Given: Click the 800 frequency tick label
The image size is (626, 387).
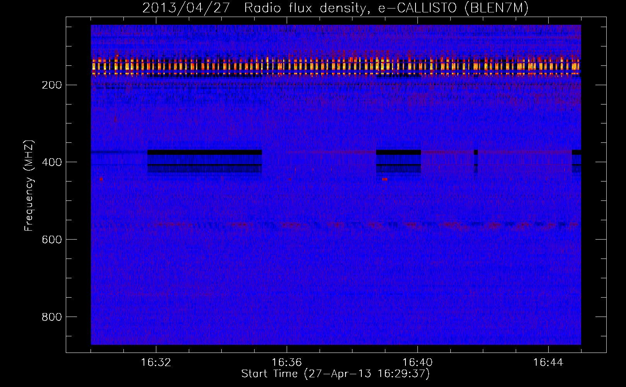Looking at the screenshot, I should [x=51, y=317].
